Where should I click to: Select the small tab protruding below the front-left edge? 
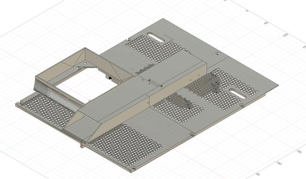tap(82, 145)
